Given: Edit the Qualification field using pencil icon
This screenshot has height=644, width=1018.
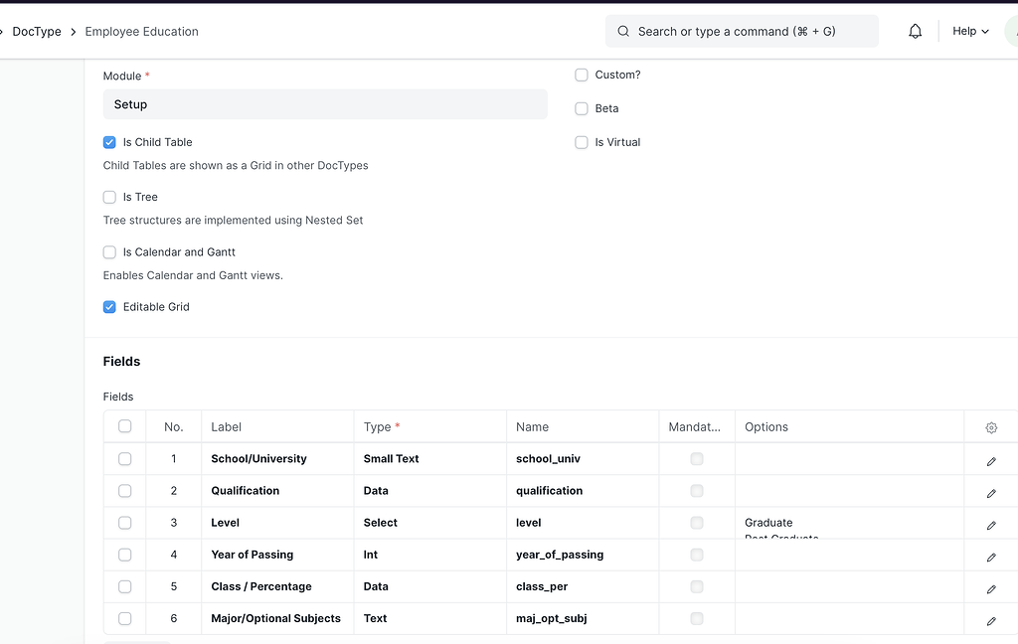Looking at the screenshot, I should pos(990,492).
